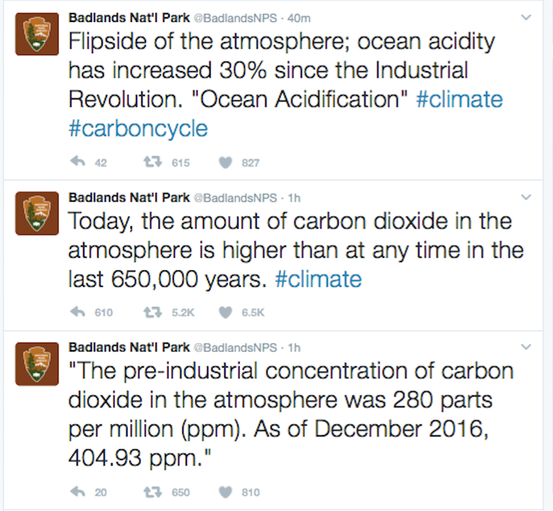Like the ocean acidity tweet
This screenshot has width=553, height=511.
[225, 162]
